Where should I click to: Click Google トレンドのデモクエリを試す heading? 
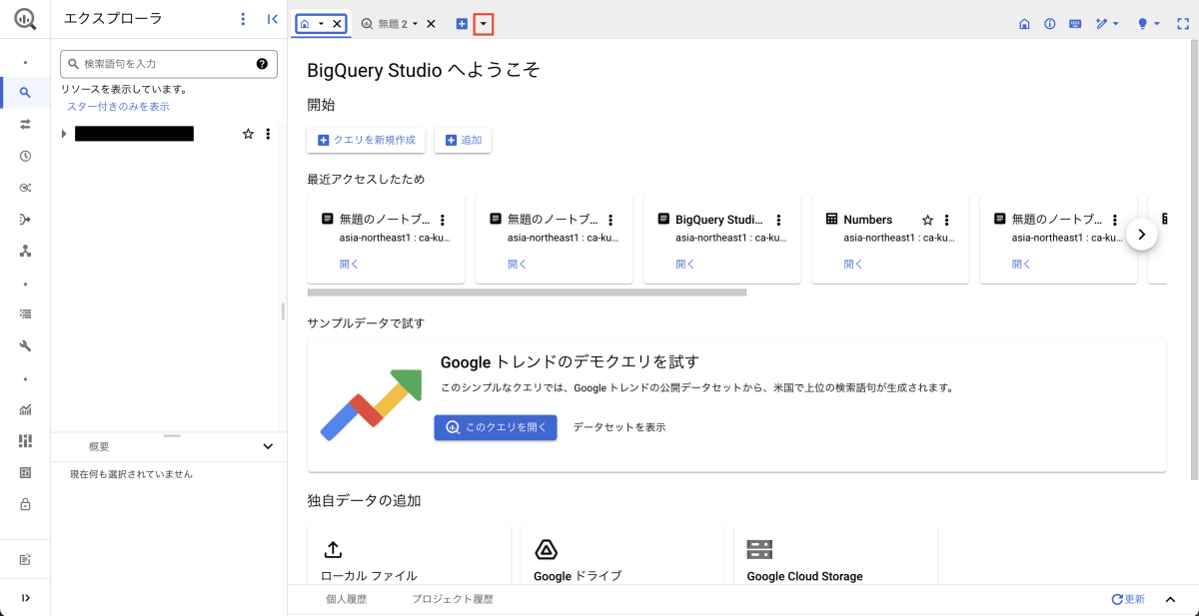(x=570, y=361)
